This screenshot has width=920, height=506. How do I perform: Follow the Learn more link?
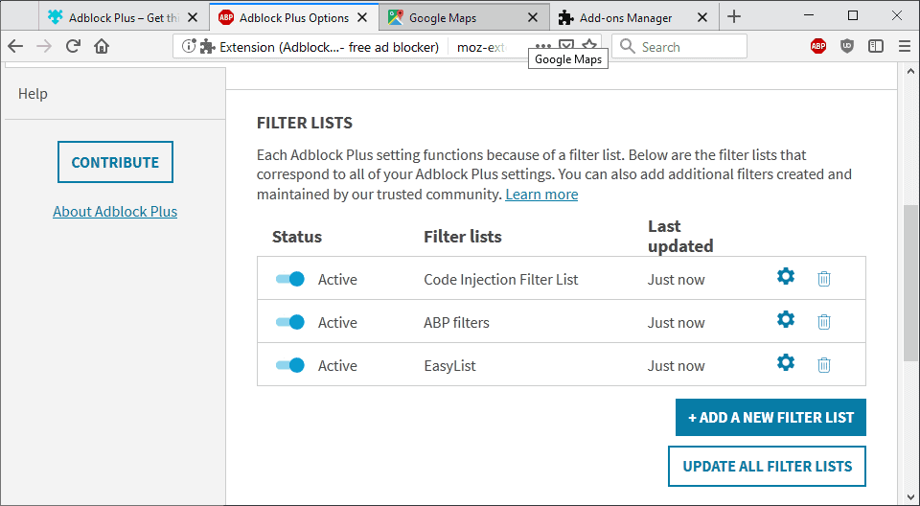pos(541,195)
